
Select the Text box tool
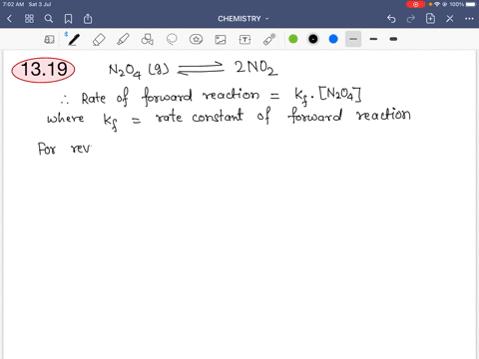point(244,40)
